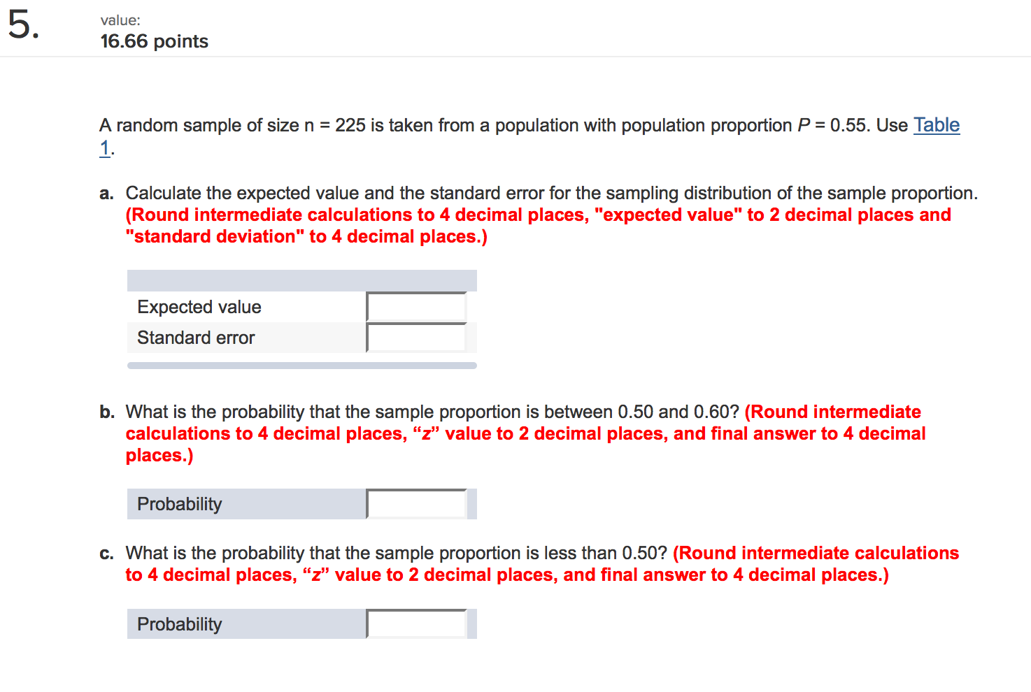Click the Probability label in part c
Image resolution: width=1031 pixels, height=692 pixels.
(x=180, y=624)
